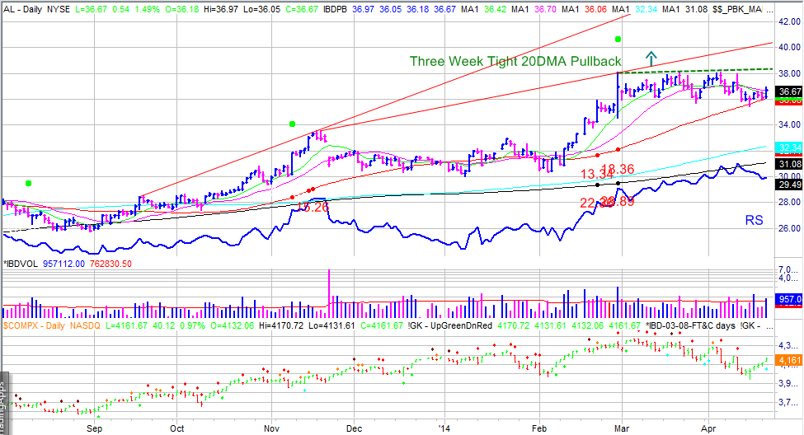The height and width of the screenshot is (435, 804).
Task: Click the "1.49%" percent change value
Action: pos(146,10)
